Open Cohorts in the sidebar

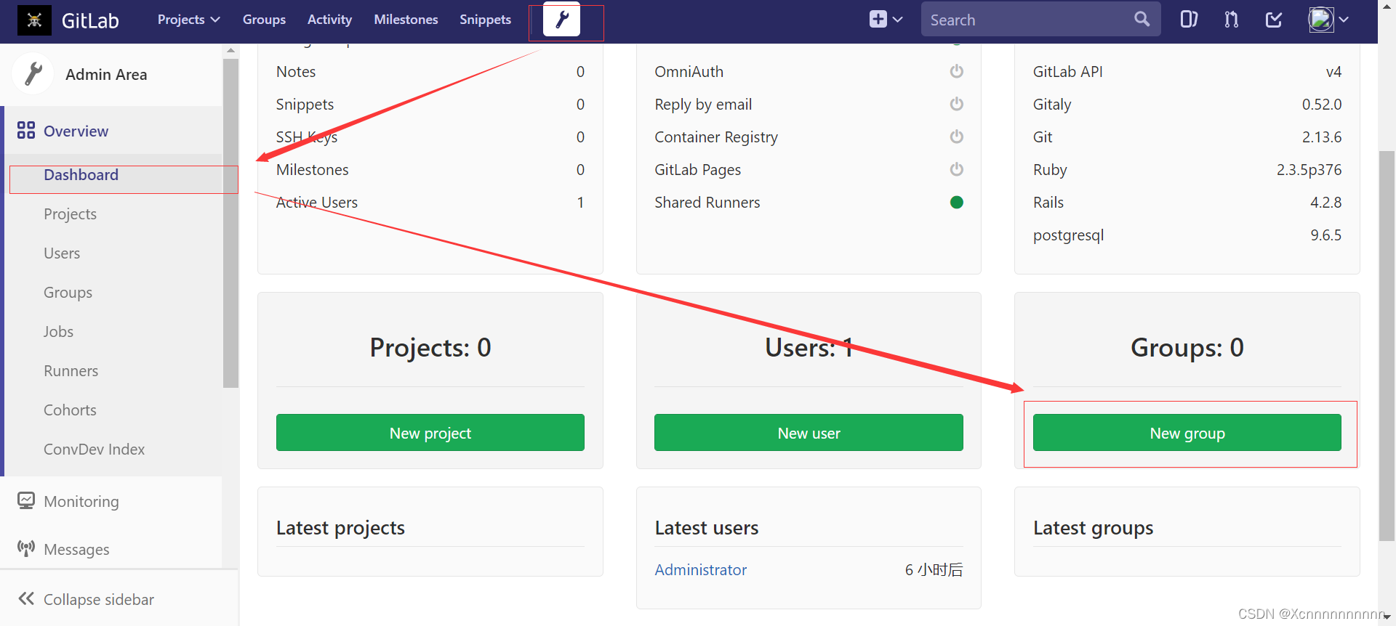tap(70, 410)
